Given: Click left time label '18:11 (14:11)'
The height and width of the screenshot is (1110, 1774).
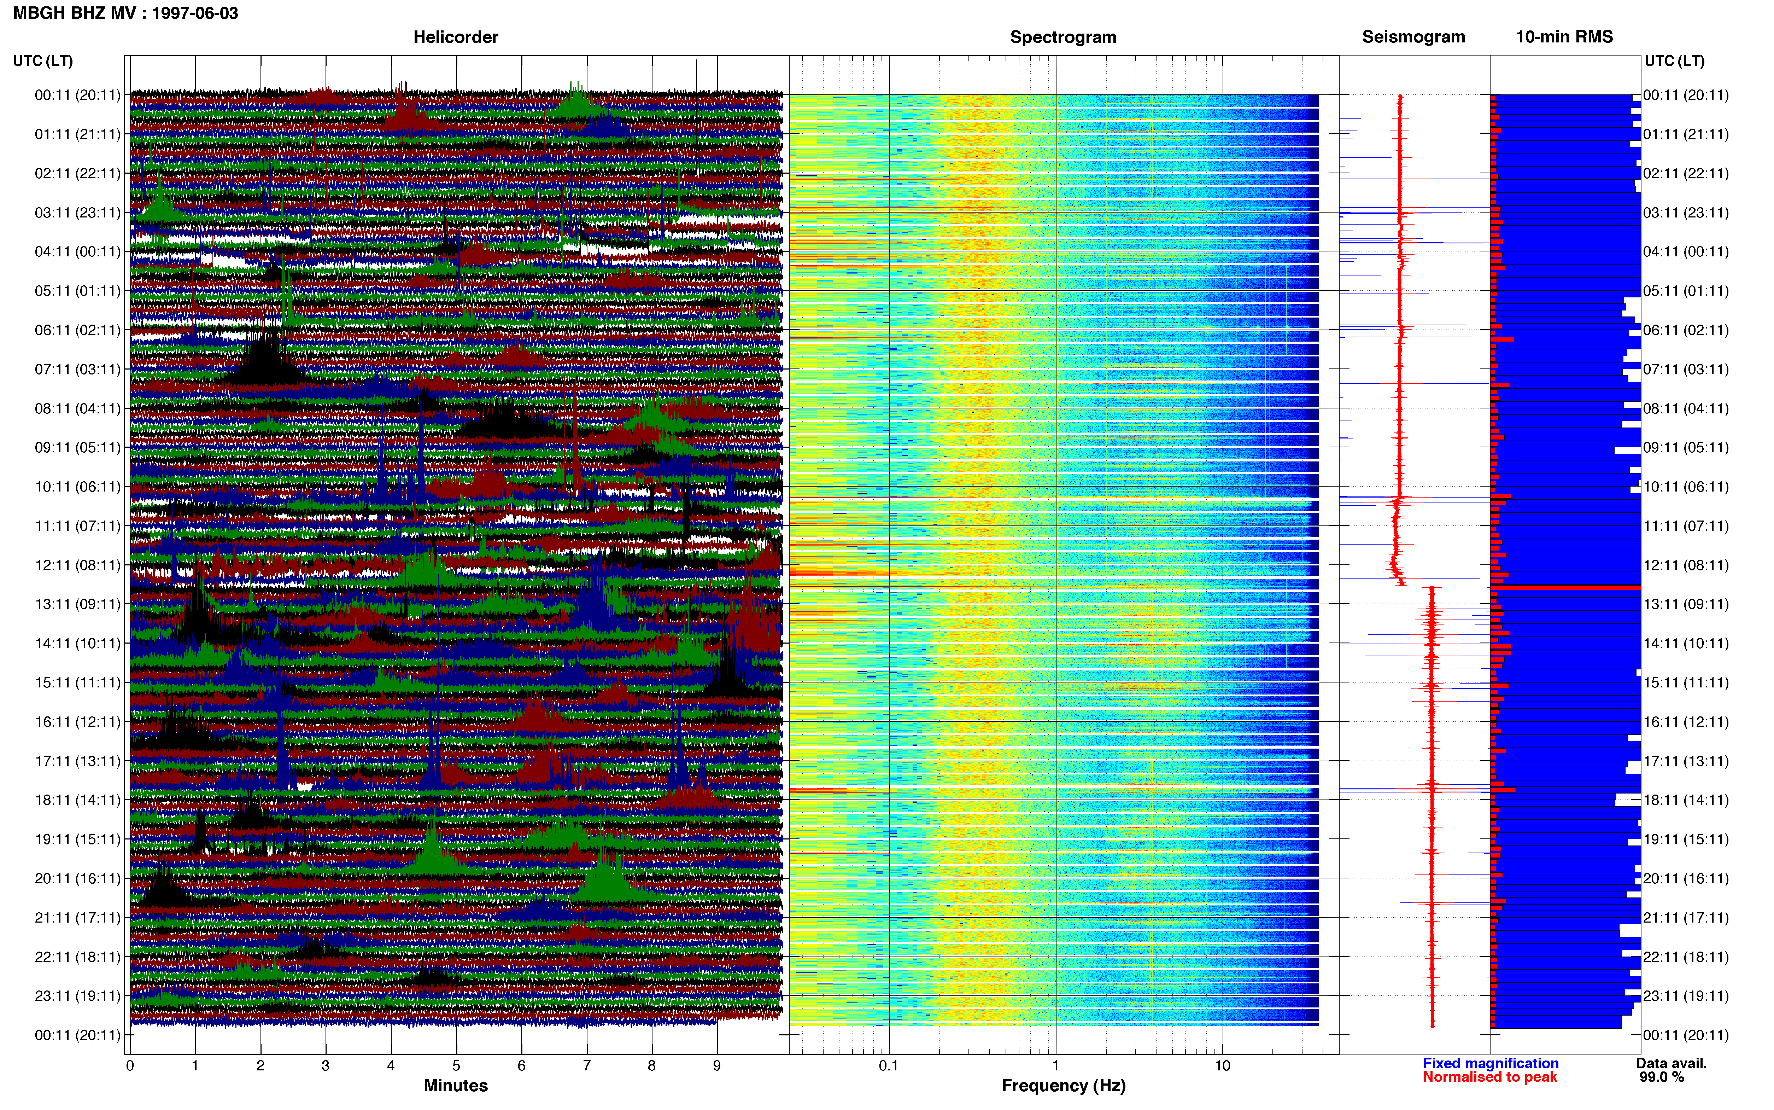Looking at the screenshot, I should [78, 800].
